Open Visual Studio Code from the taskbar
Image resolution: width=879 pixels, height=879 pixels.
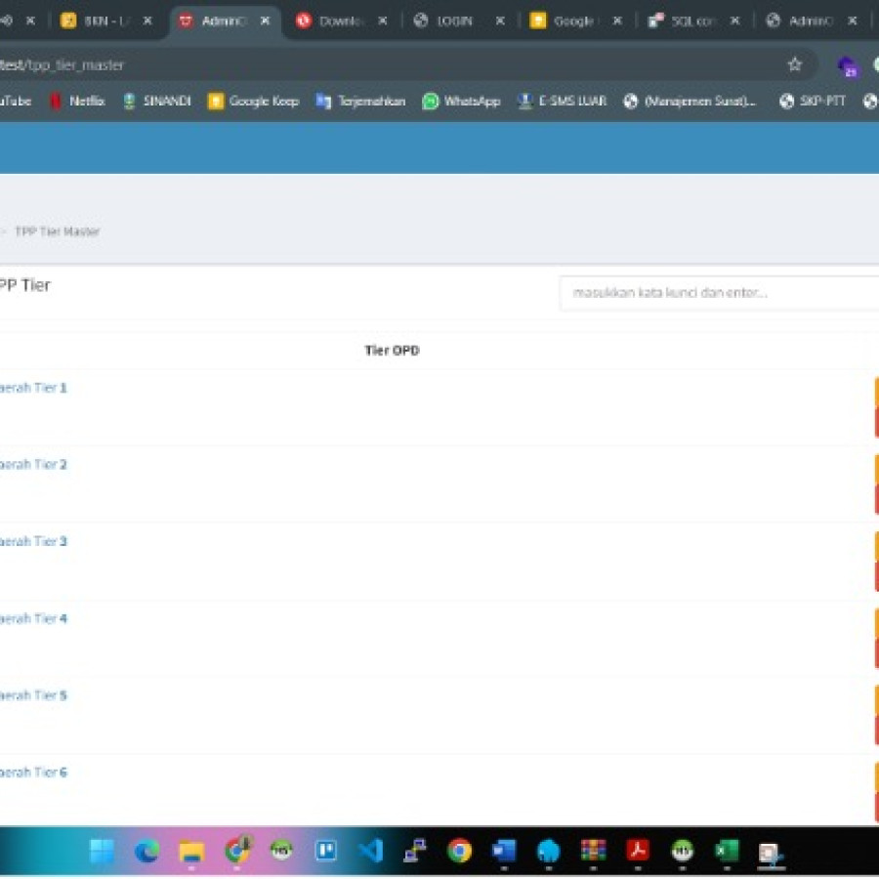(x=370, y=851)
